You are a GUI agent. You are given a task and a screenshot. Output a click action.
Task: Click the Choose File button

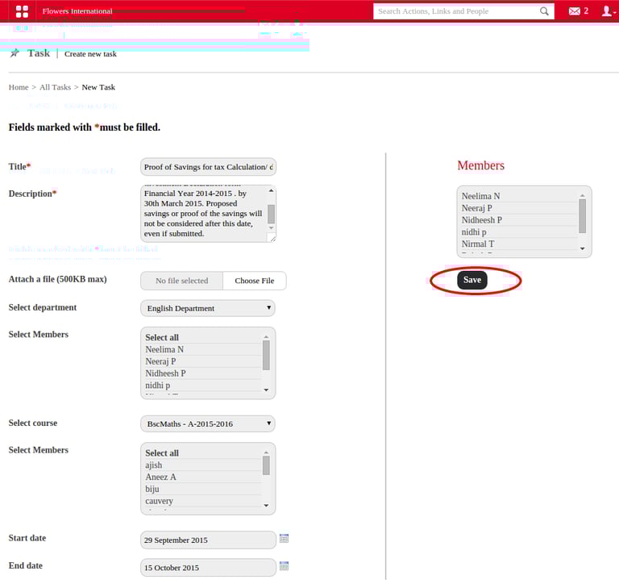coord(255,281)
